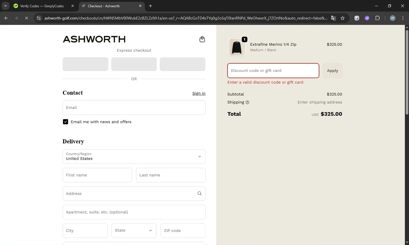Click the white circular extension icon

coord(357,18)
